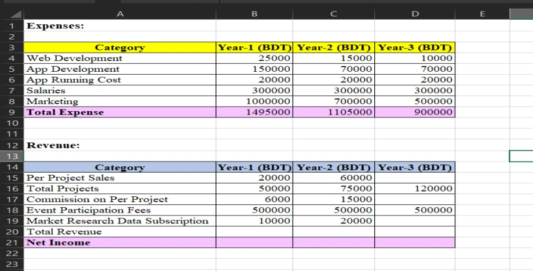The width and height of the screenshot is (533, 271).
Task: Select the row 21 header
Action: point(12,243)
